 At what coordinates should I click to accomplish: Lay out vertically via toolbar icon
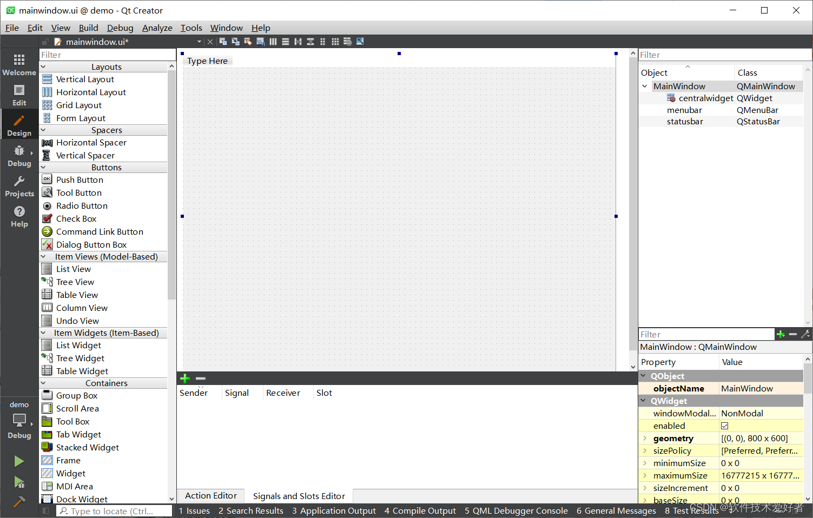286,42
